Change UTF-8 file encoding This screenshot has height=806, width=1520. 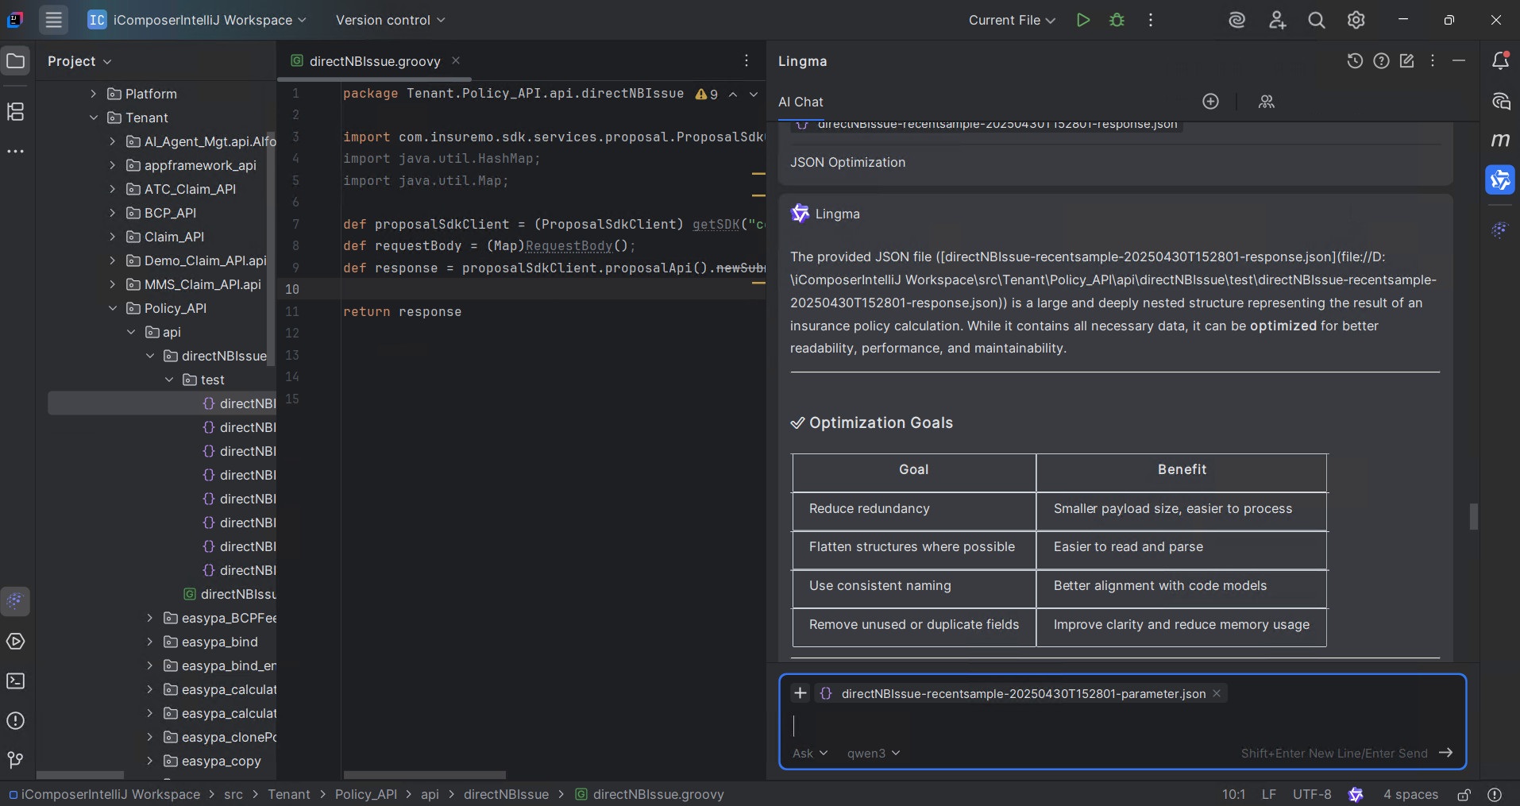1312,794
